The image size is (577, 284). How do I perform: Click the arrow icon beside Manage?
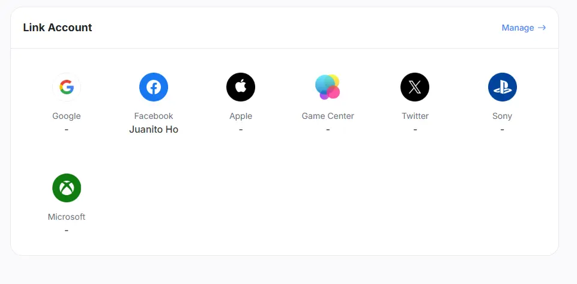(x=542, y=28)
